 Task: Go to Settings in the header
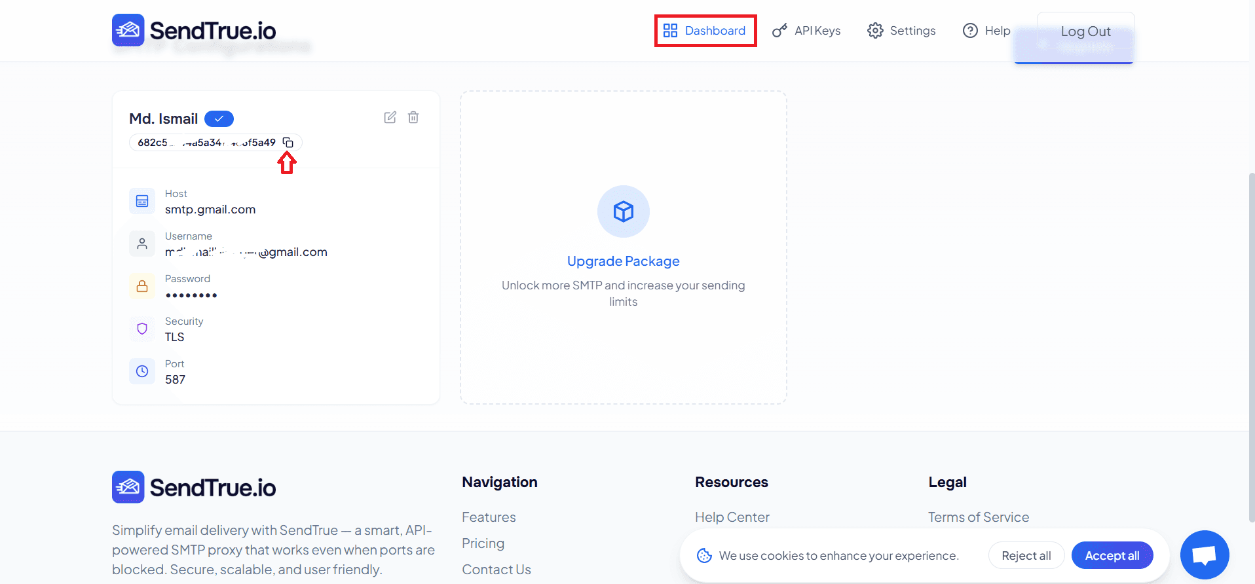coord(901,31)
